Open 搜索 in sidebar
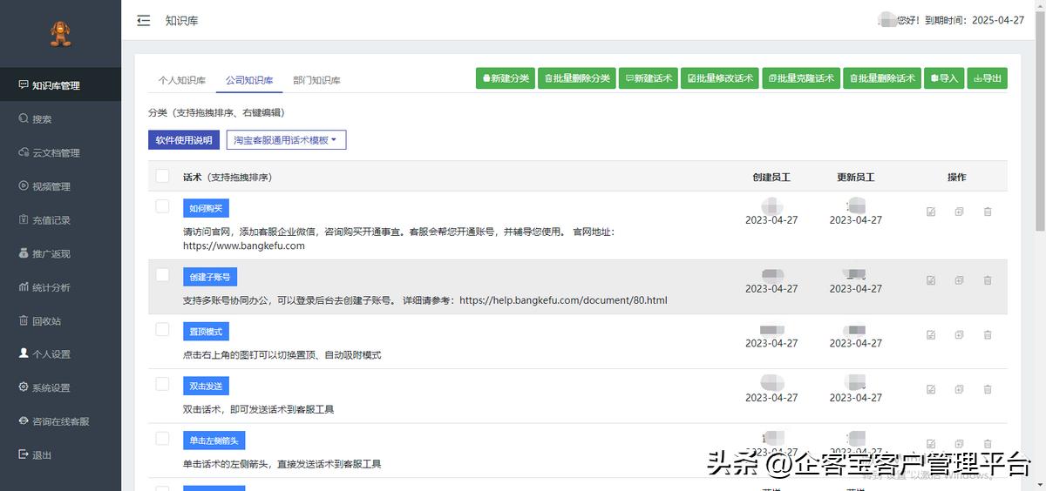The width and height of the screenshot is (1046, 491). click(x=60, y=119)
